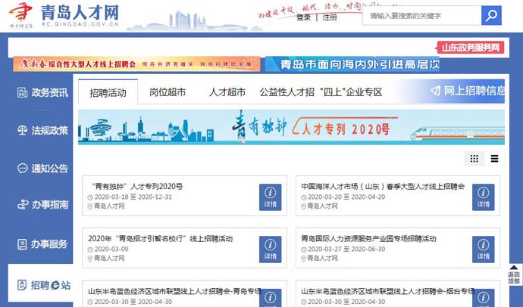Switch to grid view layout

tap(474, 159)
